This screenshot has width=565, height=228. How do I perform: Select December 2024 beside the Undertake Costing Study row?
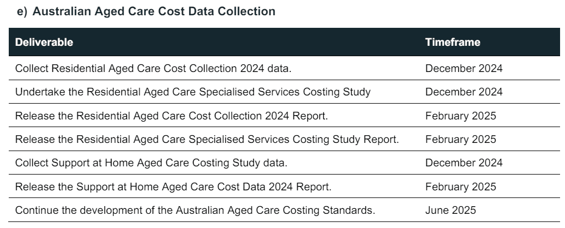[463, 92]
